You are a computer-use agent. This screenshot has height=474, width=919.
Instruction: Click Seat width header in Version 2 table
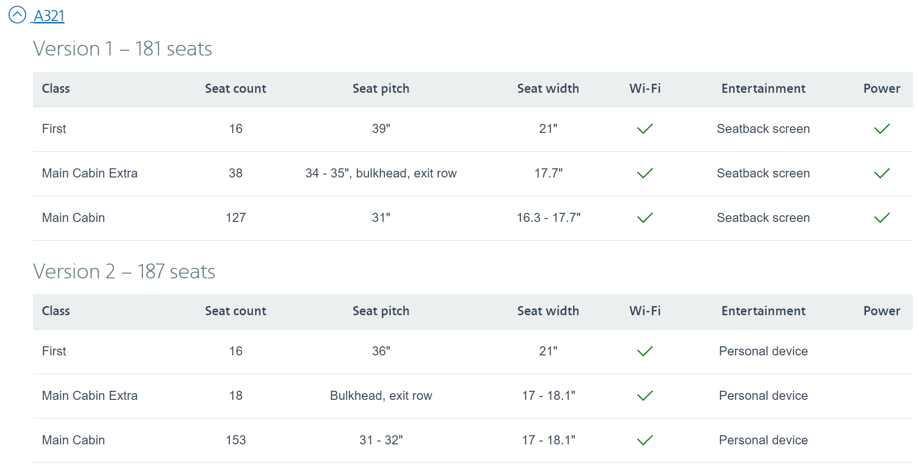click(548, 311)
